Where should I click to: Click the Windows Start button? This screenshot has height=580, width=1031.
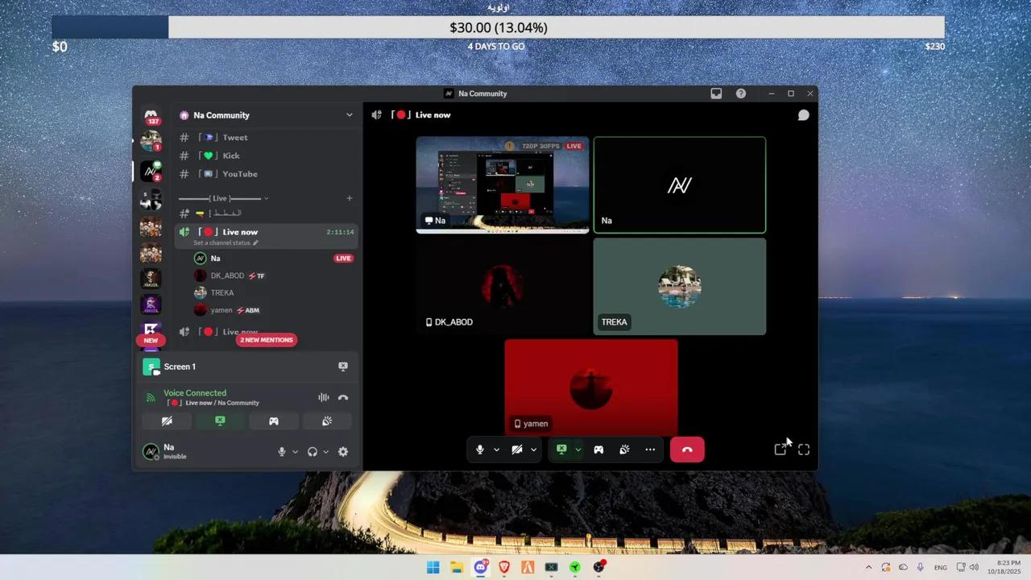(x=433, y=567)
